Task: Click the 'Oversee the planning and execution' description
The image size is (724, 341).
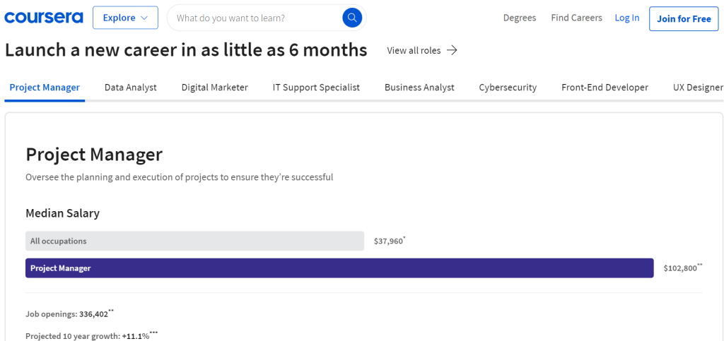Action: (x=179, y=177)
